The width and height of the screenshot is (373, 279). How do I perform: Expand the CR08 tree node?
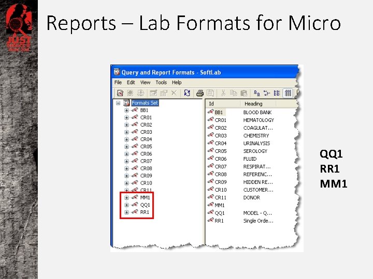pos(126,168)
